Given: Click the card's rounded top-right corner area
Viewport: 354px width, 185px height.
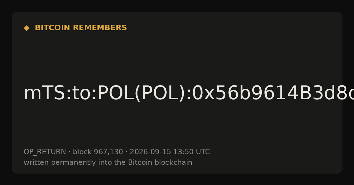Looking at the screenshot, I should click(x=338, y=16).
